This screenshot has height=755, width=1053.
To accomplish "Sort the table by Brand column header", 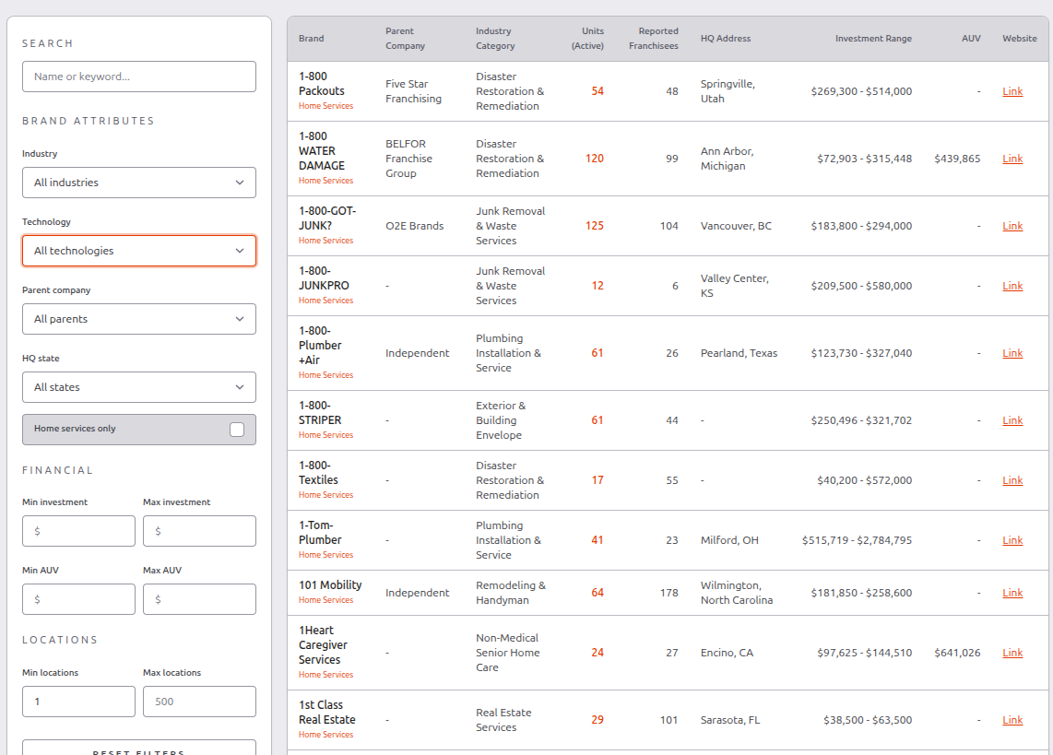I will [311, 38].
